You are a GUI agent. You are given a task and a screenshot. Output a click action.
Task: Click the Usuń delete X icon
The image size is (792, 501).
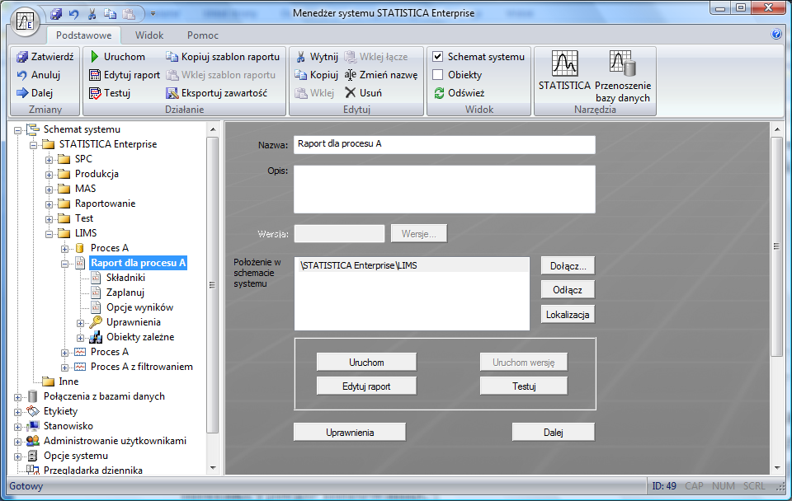tap(350, 93)
